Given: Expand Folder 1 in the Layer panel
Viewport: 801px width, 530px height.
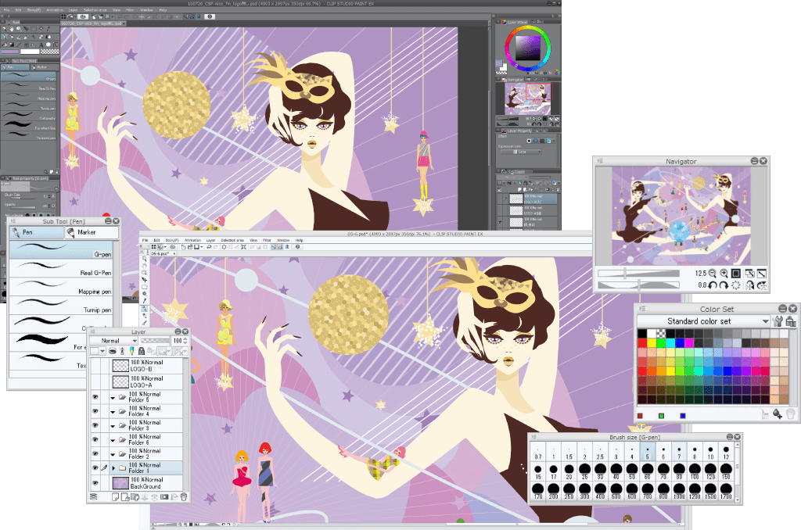Looking at the screenshot, I should coord(112,467).
